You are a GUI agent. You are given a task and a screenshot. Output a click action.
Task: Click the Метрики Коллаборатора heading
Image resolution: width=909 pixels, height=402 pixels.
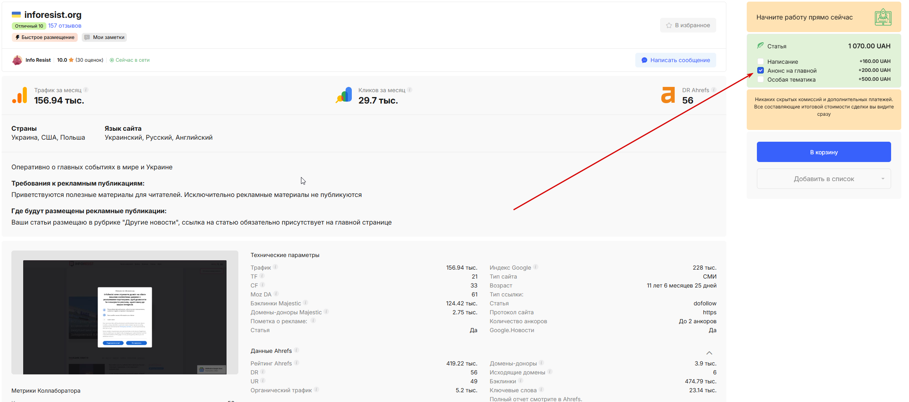pos(46,391)
